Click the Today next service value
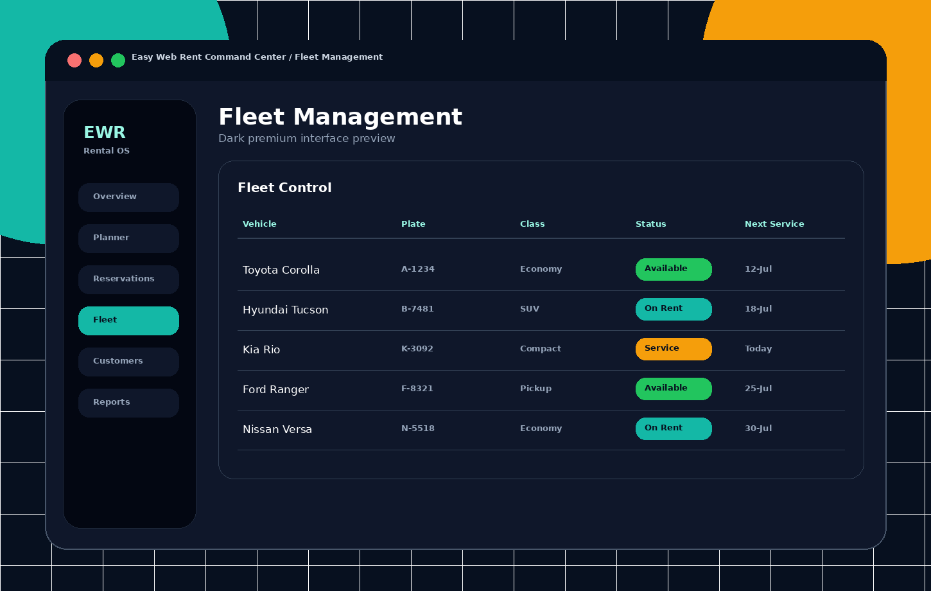 tap(758, 349)
